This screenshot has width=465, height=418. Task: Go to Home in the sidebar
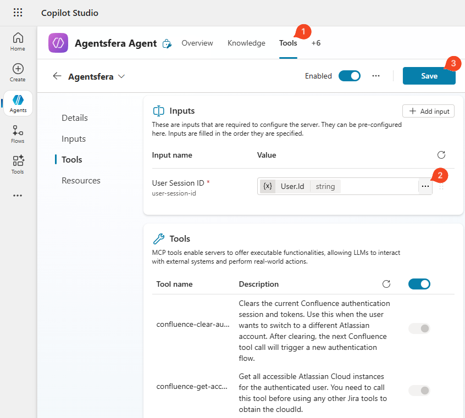pyautogui.click(x=18, y=41)
